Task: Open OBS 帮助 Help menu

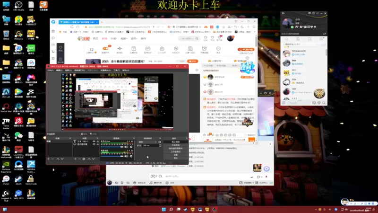Action: (126, 70)
